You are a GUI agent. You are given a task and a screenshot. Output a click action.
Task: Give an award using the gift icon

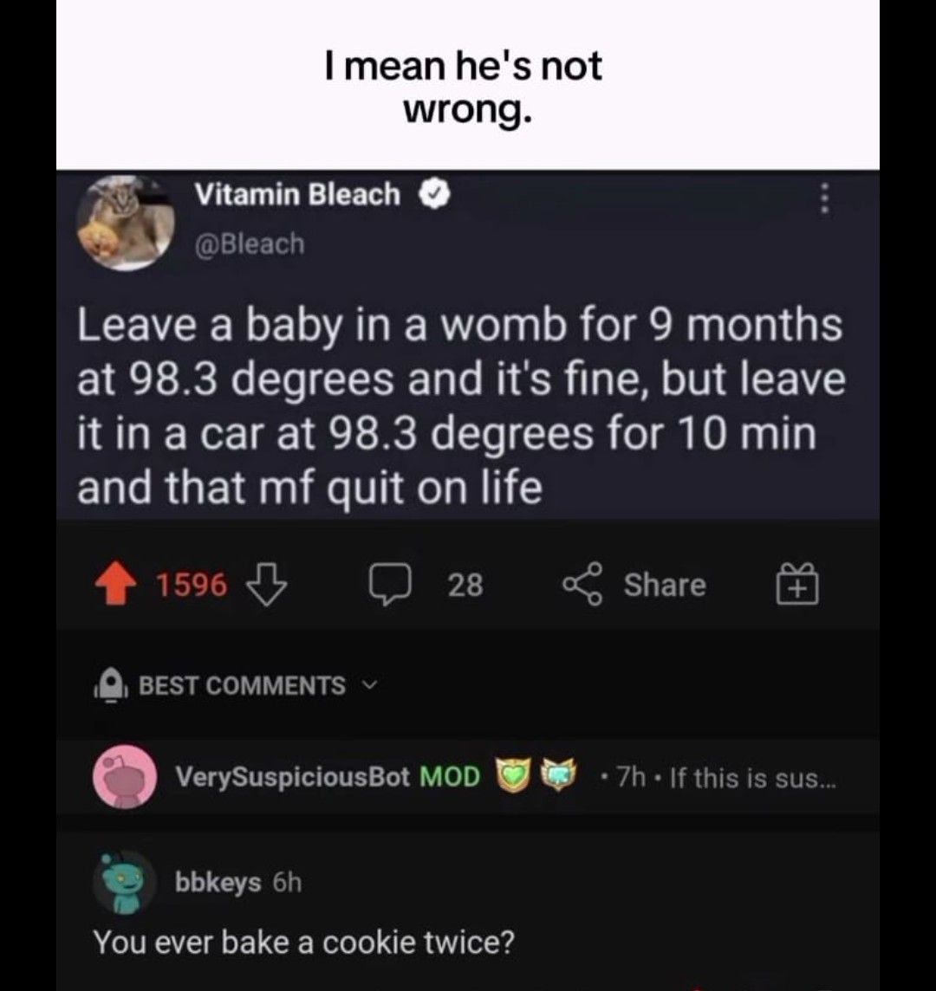[x=796, y=586]
